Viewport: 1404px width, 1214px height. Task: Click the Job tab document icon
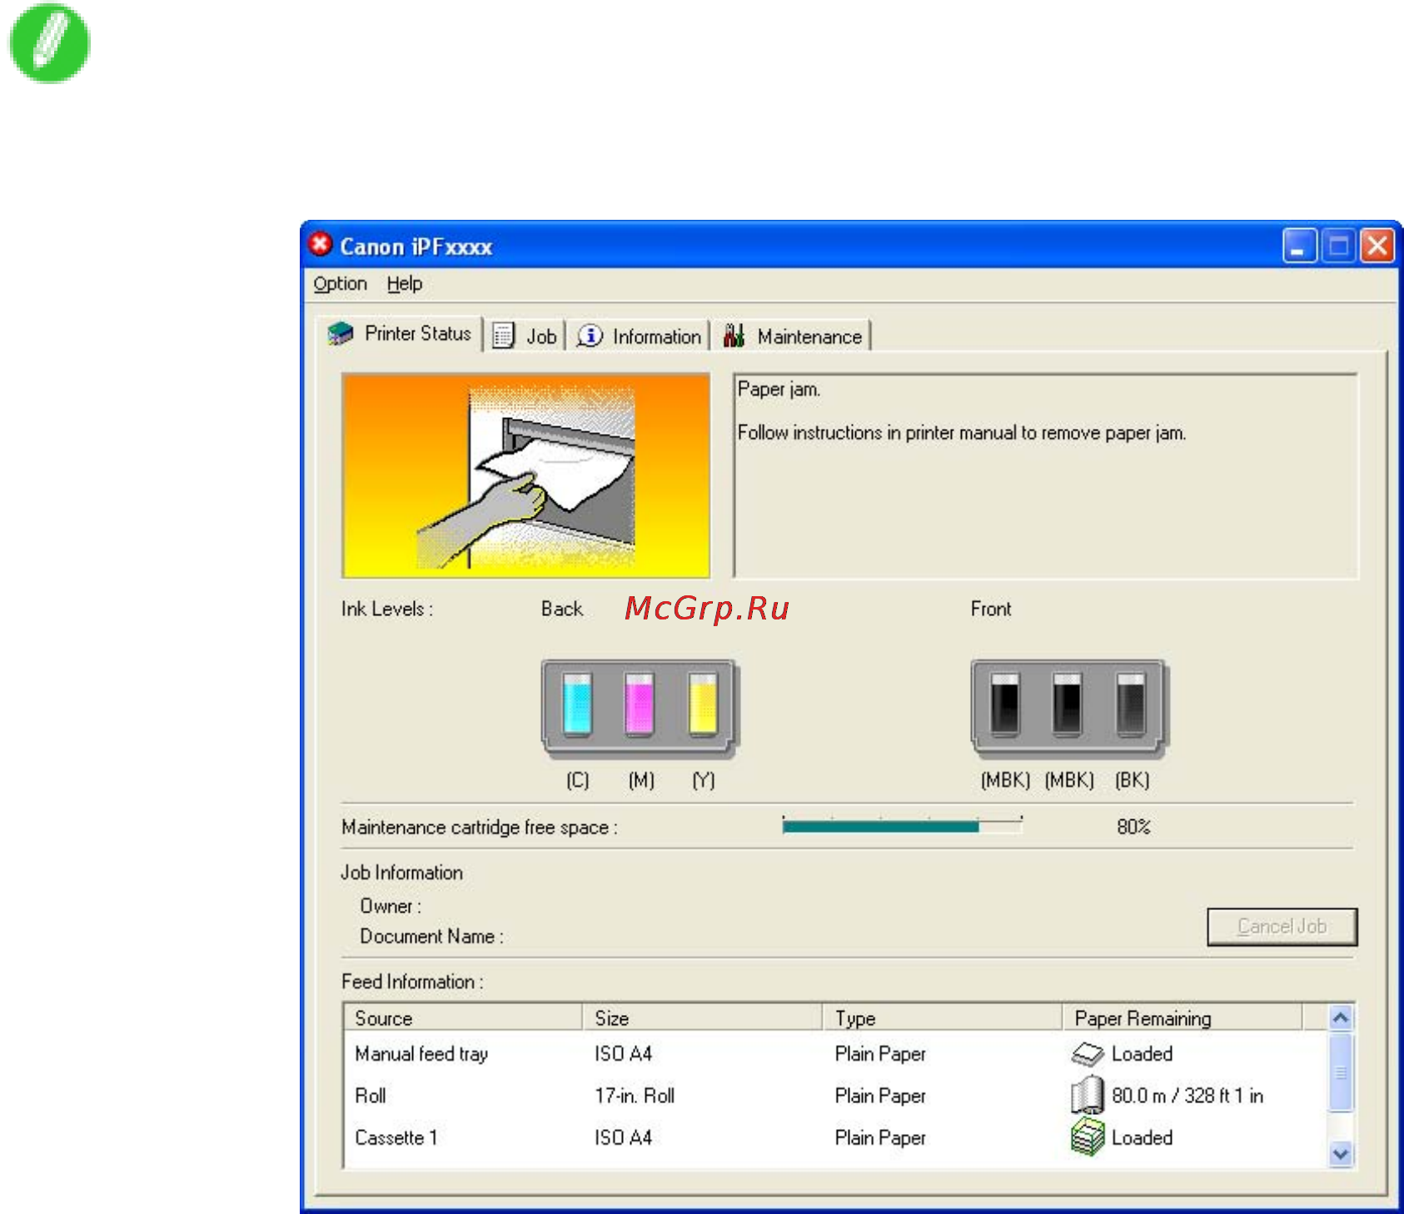click(x=503, y=336)
